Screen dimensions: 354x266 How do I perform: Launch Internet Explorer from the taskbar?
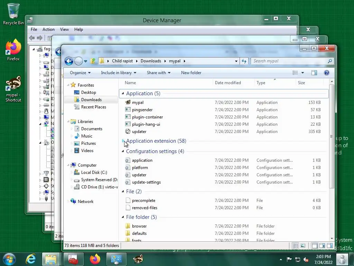[31, 259]
